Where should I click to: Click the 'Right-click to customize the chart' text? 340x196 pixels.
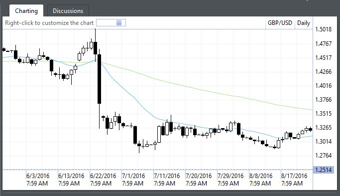pos(49,23)
